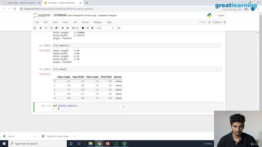Viewport: 262px width, 147px height.
Task: Paste cells below icon in toolbar
Action: click(56, 28)
